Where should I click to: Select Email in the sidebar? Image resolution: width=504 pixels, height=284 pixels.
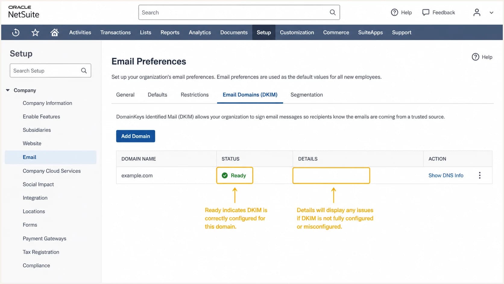(x=51, y=157)
